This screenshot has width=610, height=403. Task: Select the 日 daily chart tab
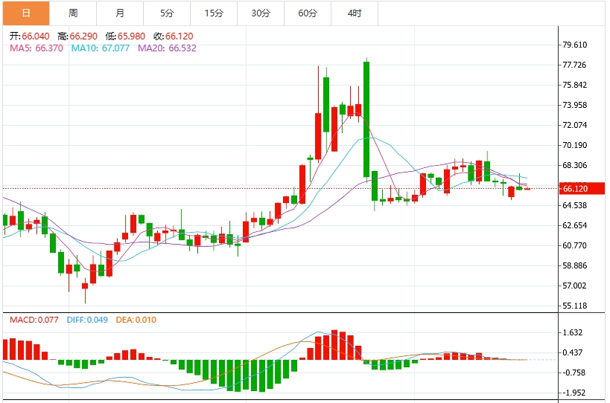(x=26, y=13)
